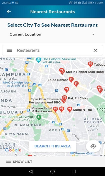The image size is (105, 176).
Task: Tap the Spice N Tea marker
Action: coord(70,109)
